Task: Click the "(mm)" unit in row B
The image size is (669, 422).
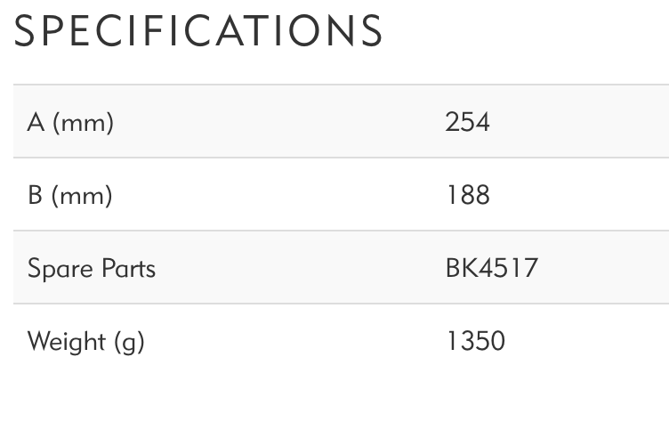Action: 82,195
